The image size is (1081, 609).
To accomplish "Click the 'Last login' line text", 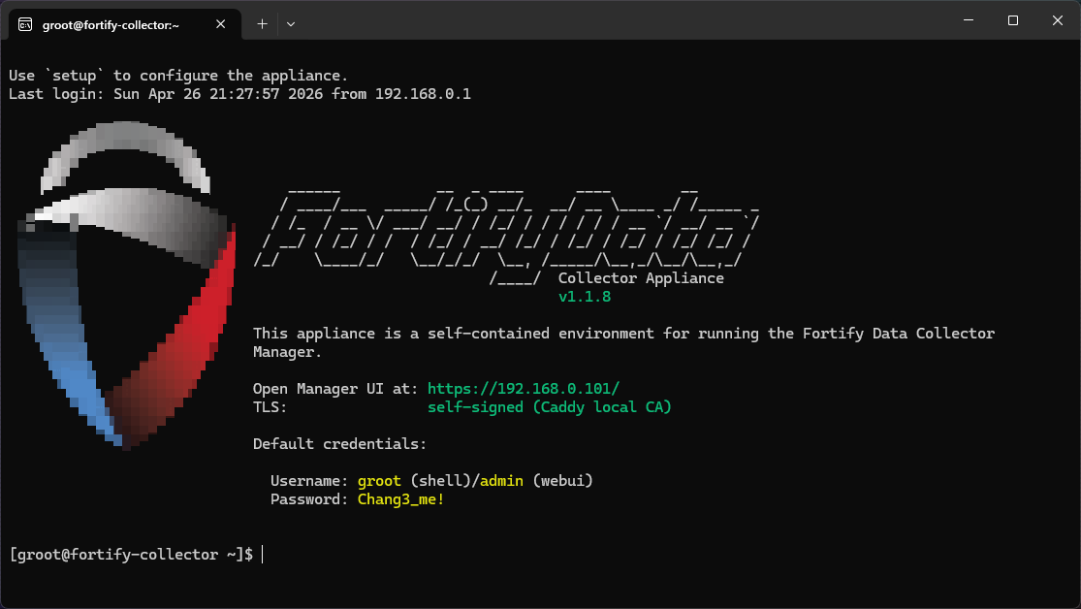I will (x=239, y=94).
